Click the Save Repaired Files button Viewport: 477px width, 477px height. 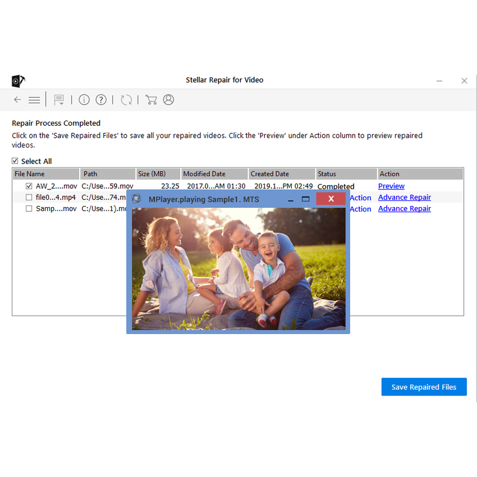[x=424, y=387]
